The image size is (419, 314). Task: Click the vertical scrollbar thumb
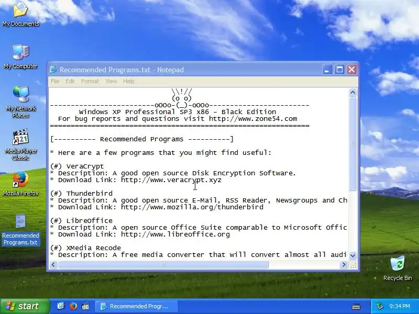352,144
